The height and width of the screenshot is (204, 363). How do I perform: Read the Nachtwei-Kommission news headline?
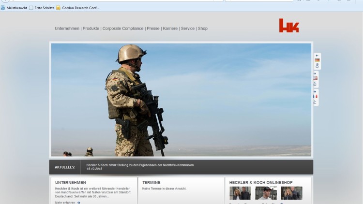[x=140, y=165]
